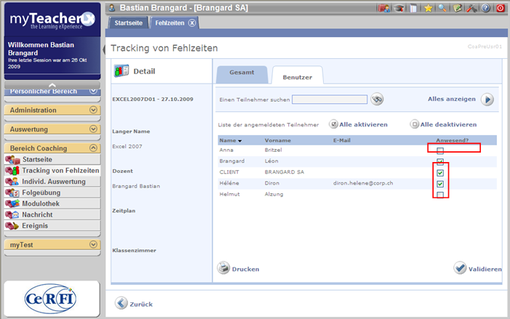Check the attendance box for Anna Britzel
510x319 pixels.
439,150
